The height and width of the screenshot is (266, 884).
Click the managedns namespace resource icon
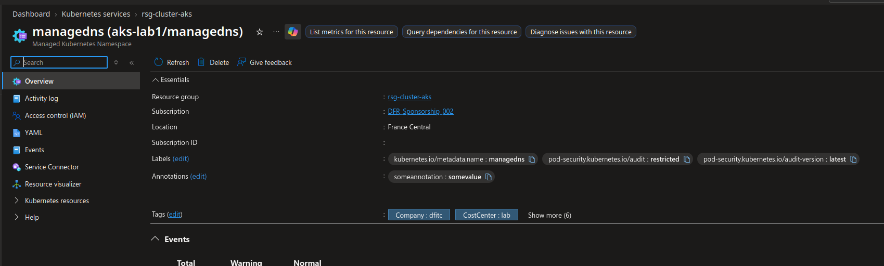coord(20,36)
